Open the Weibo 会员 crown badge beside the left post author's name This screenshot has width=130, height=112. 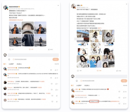pyautogui.click(x=19, y=7)
